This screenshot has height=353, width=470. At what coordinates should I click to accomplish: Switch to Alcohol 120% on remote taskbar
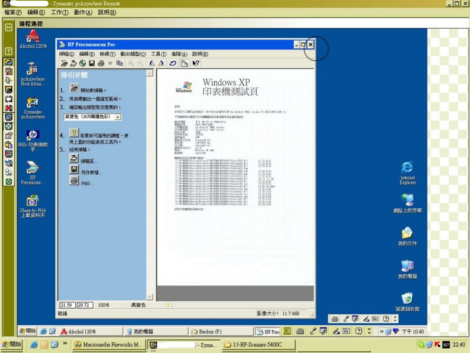(x=91, y=331)
